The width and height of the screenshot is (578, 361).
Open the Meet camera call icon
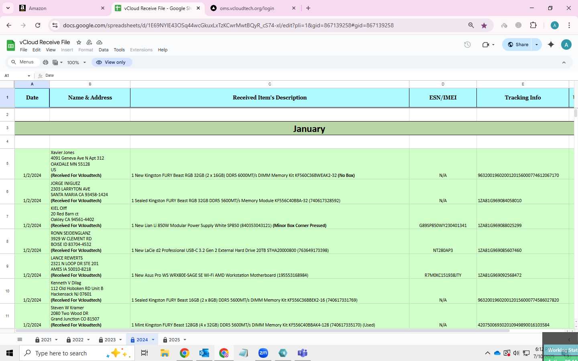point(486,45)
